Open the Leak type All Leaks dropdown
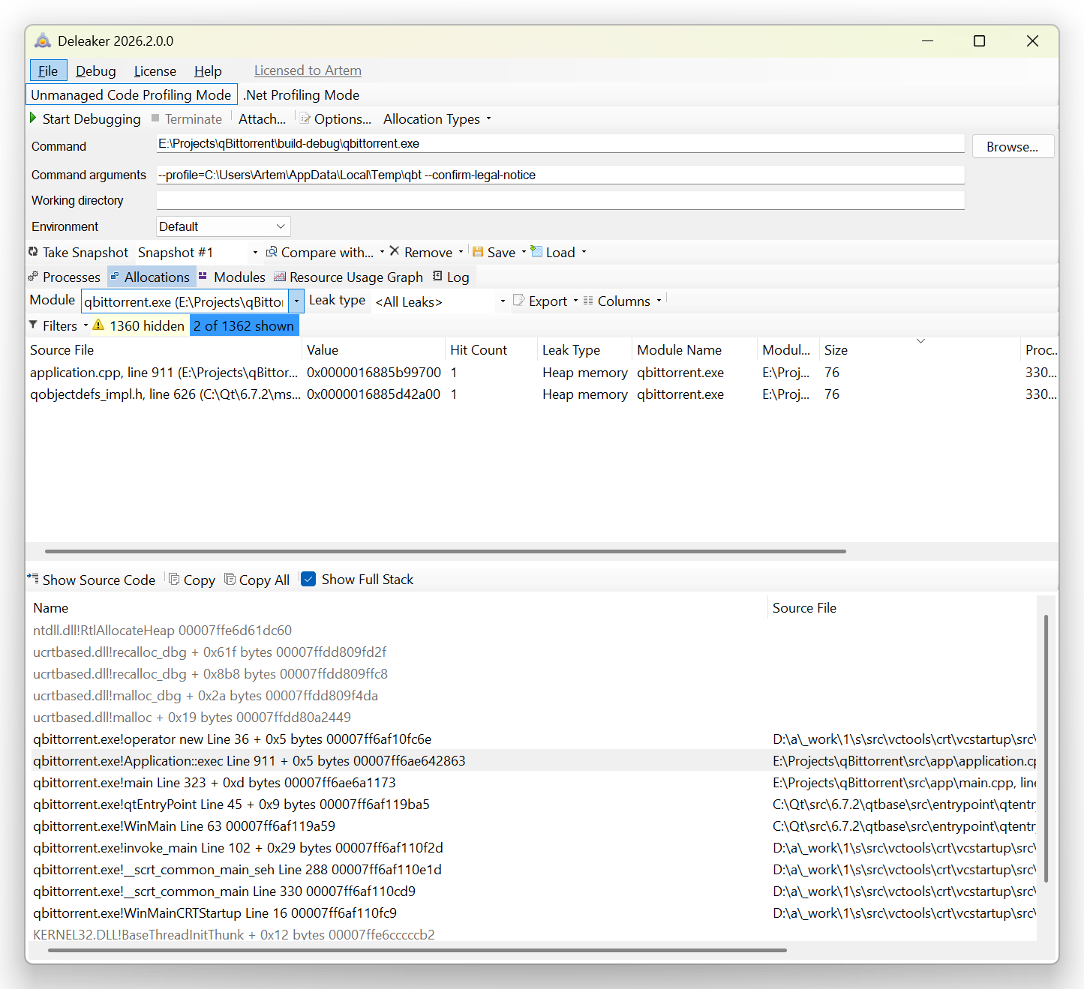Screen dimensions: 1084x989 pos(503,301)
